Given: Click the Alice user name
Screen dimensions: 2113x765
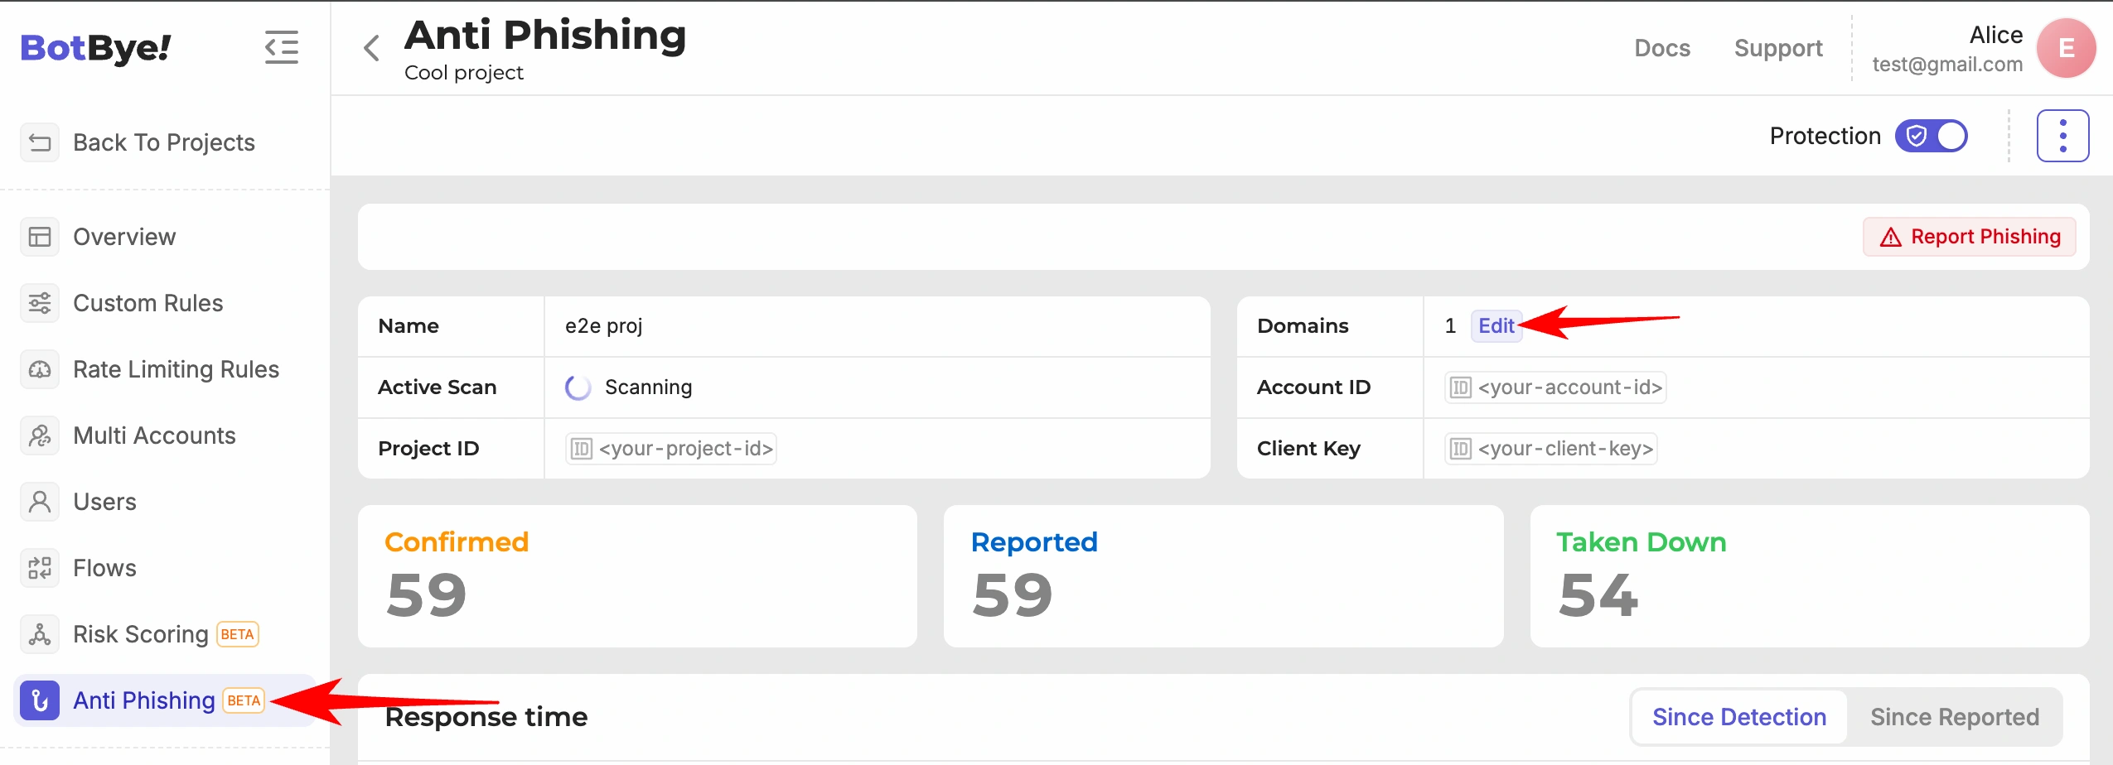Looking at the screenshot, I should click(x=1996, y=35).
